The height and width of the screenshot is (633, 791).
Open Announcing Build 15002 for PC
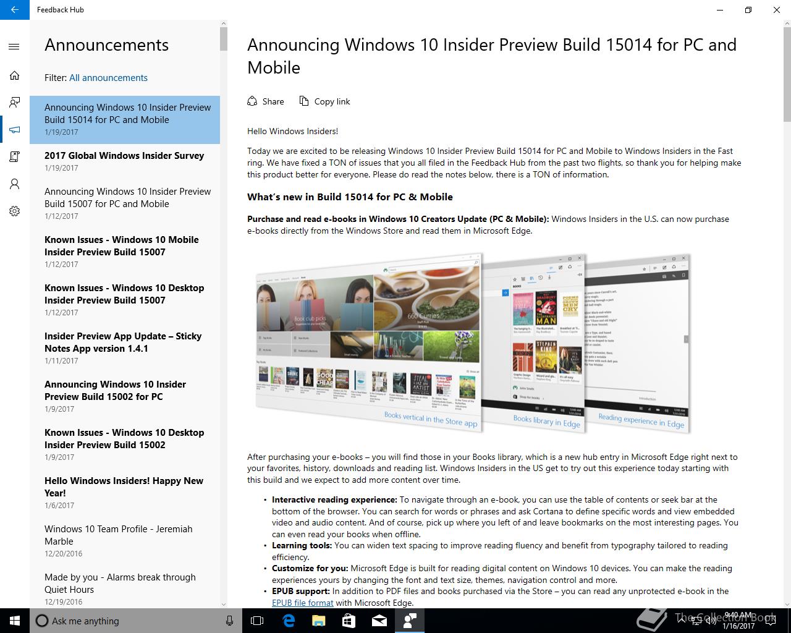click(125, 396)
